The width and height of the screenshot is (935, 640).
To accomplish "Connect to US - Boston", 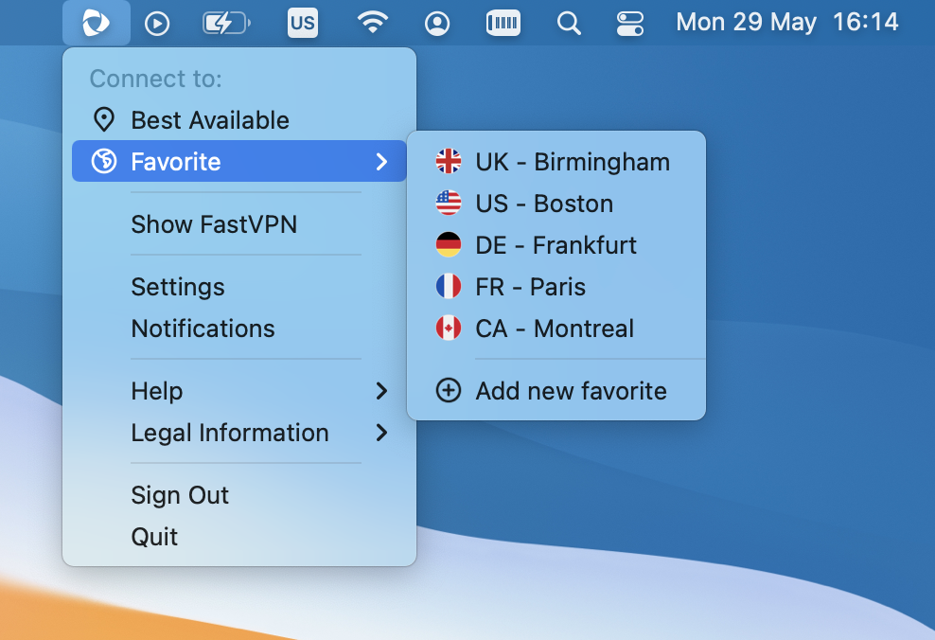I will pos(556,204).
